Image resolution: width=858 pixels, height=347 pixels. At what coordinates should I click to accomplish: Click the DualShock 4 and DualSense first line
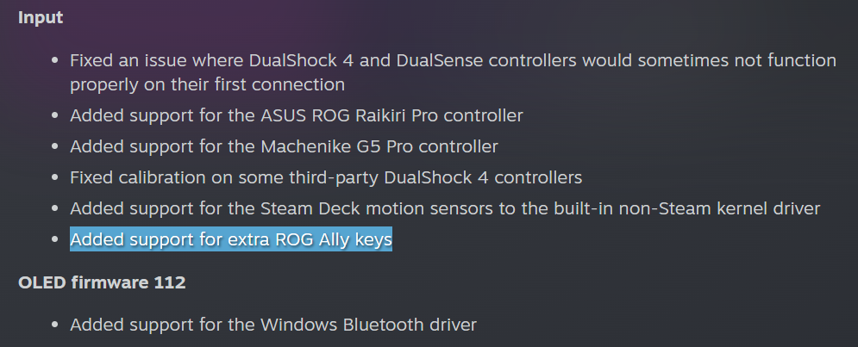453,61
